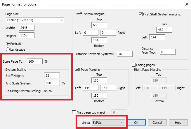Open Help for this dialog
The image size is (191, 129).
[178, 123]
